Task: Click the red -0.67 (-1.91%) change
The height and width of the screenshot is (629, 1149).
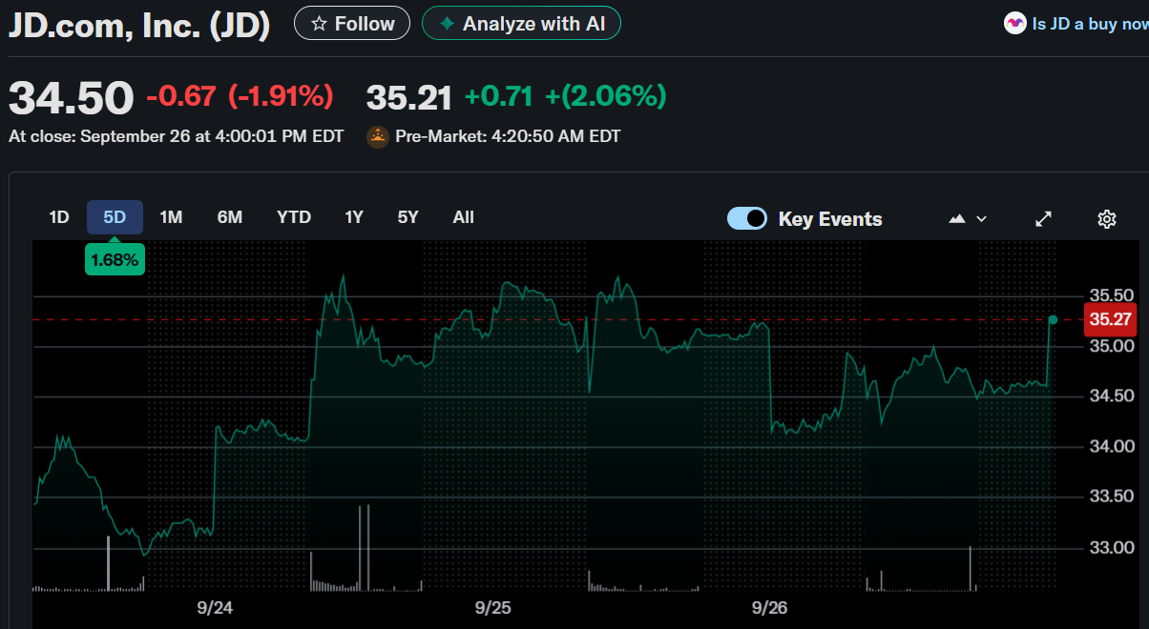Action: pyautogui.click(x=240, y=96)
